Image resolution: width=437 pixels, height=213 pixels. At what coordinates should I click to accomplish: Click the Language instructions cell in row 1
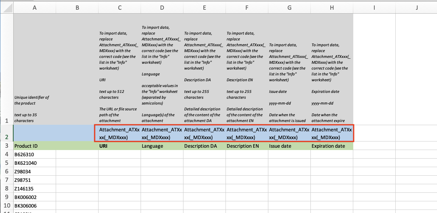tap(162, 69)
